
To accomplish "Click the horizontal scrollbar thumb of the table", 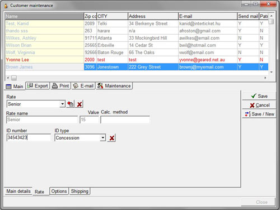I will (14, 78).
